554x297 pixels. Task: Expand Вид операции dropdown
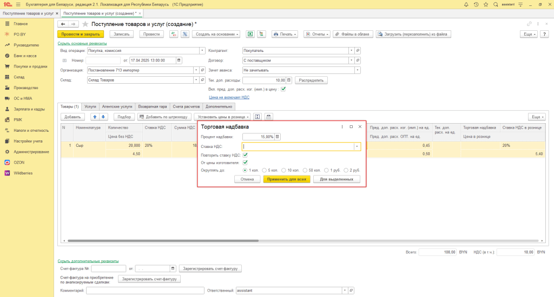(x=202, y=50)
